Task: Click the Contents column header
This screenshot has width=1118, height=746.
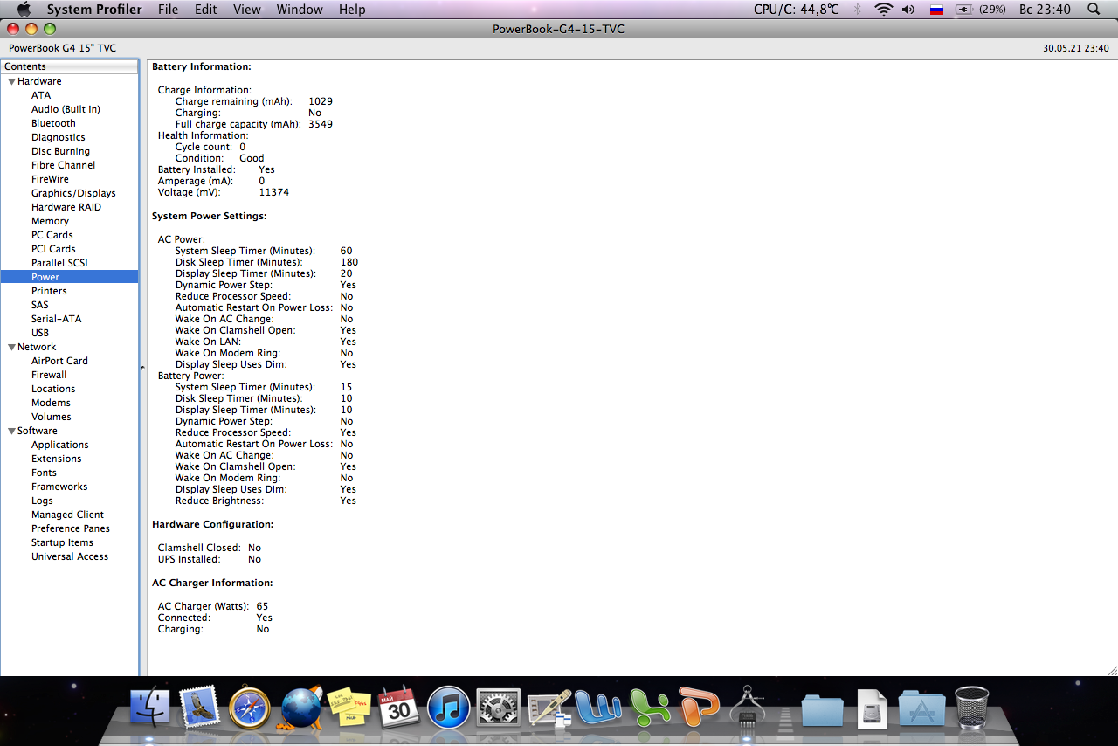Action: coord(69,66)
